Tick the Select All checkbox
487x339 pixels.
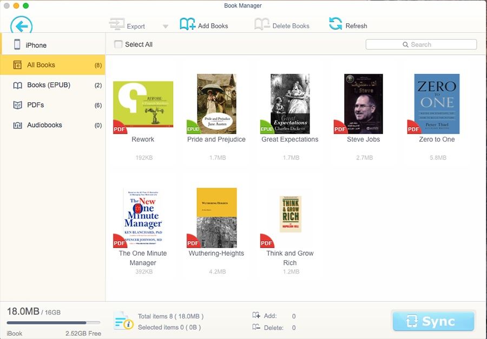(x=118, y=44)
